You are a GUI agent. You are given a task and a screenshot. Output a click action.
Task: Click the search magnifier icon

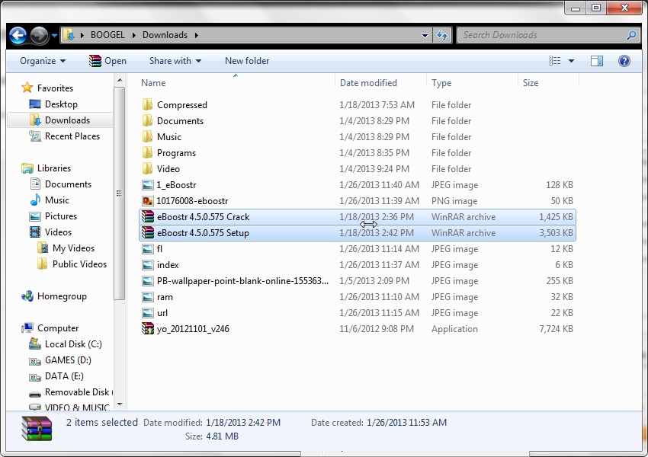tap(631, 36)
